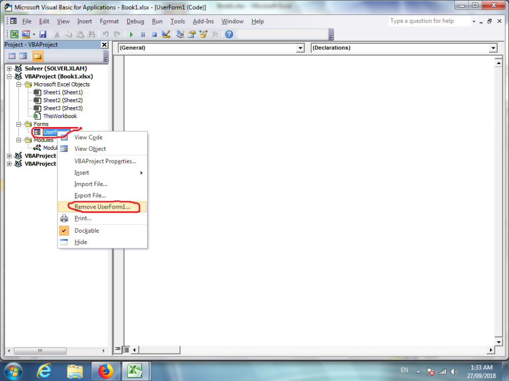Choose Print... from the context menu
509x381 pixels.
pyautogui.click(x=102, y=218)
